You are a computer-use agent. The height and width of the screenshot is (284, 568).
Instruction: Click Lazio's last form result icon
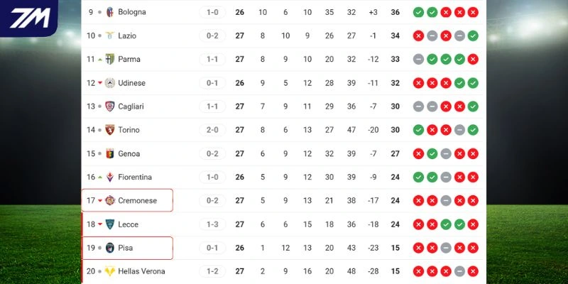click(473, 35)
